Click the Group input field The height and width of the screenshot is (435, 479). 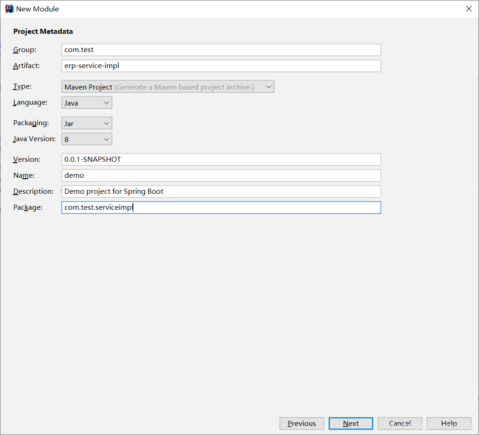pyautogui.click(x=221, y=50)
